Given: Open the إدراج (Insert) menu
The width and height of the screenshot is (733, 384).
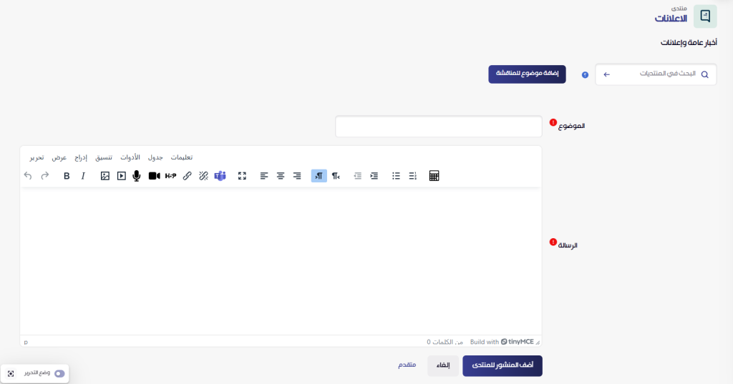Looking at the screenshot, I should (x=81, y=157).
